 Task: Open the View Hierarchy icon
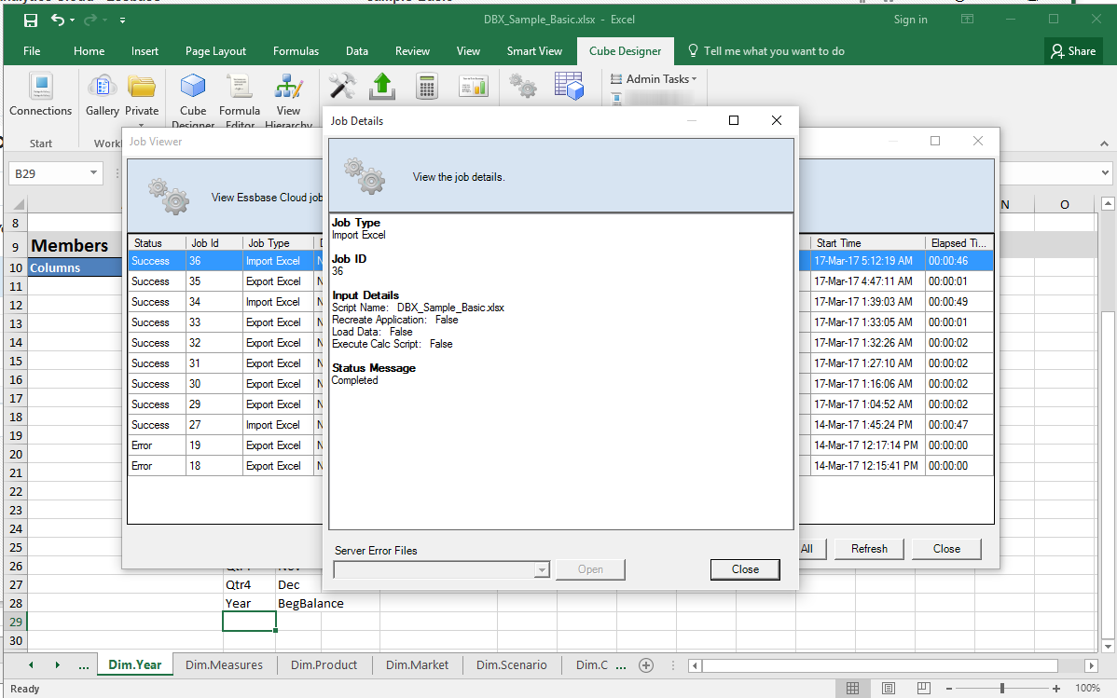tap(288, 87)
